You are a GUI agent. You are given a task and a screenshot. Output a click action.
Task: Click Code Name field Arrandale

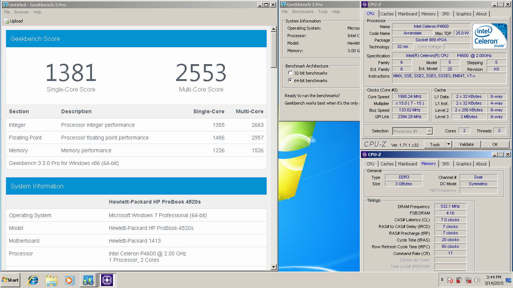[x=412, y=33]
